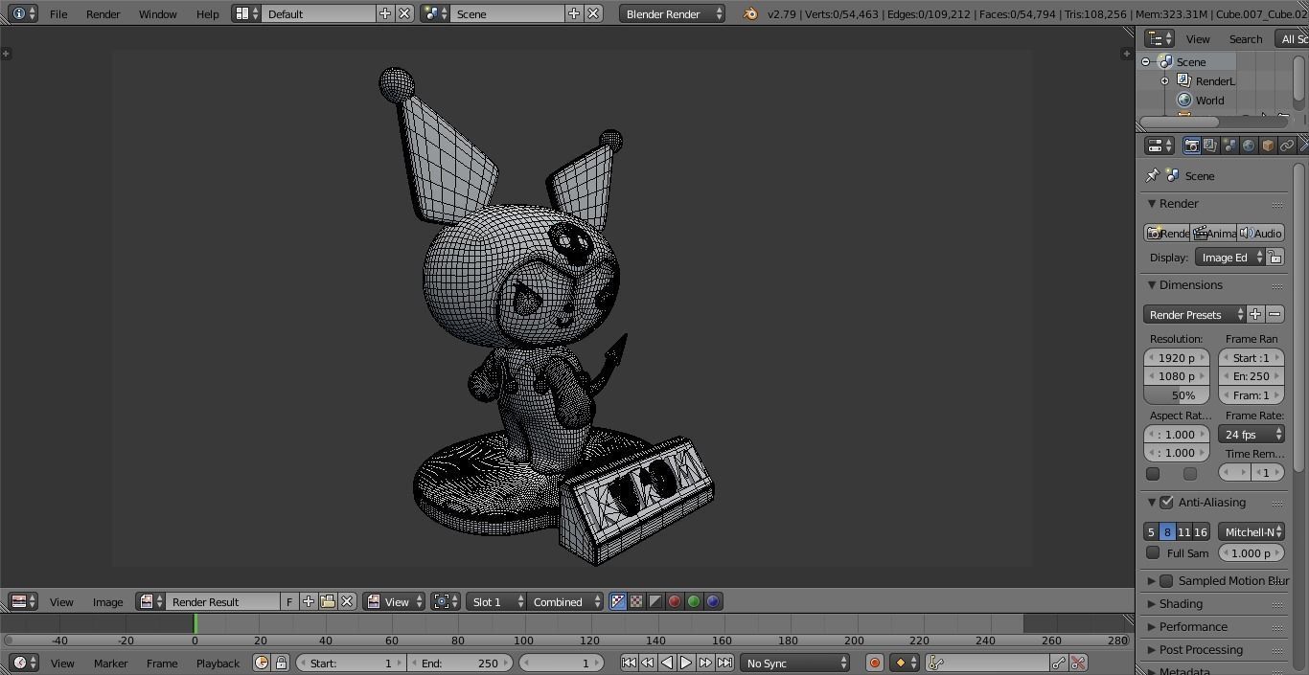Viewport: 1309px width, 675px height.
Task: Delete the Default screen layout
Action: (x=404, y=13)
